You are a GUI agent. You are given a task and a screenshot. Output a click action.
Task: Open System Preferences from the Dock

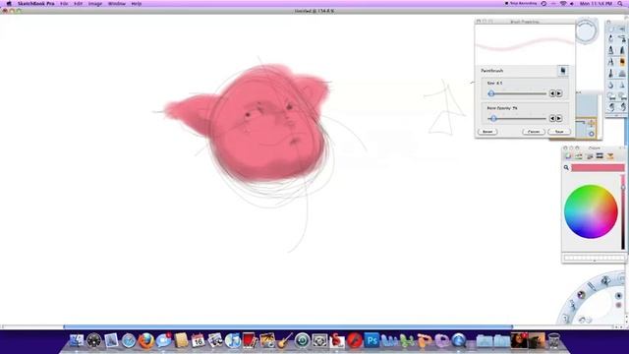click(319, 341)
